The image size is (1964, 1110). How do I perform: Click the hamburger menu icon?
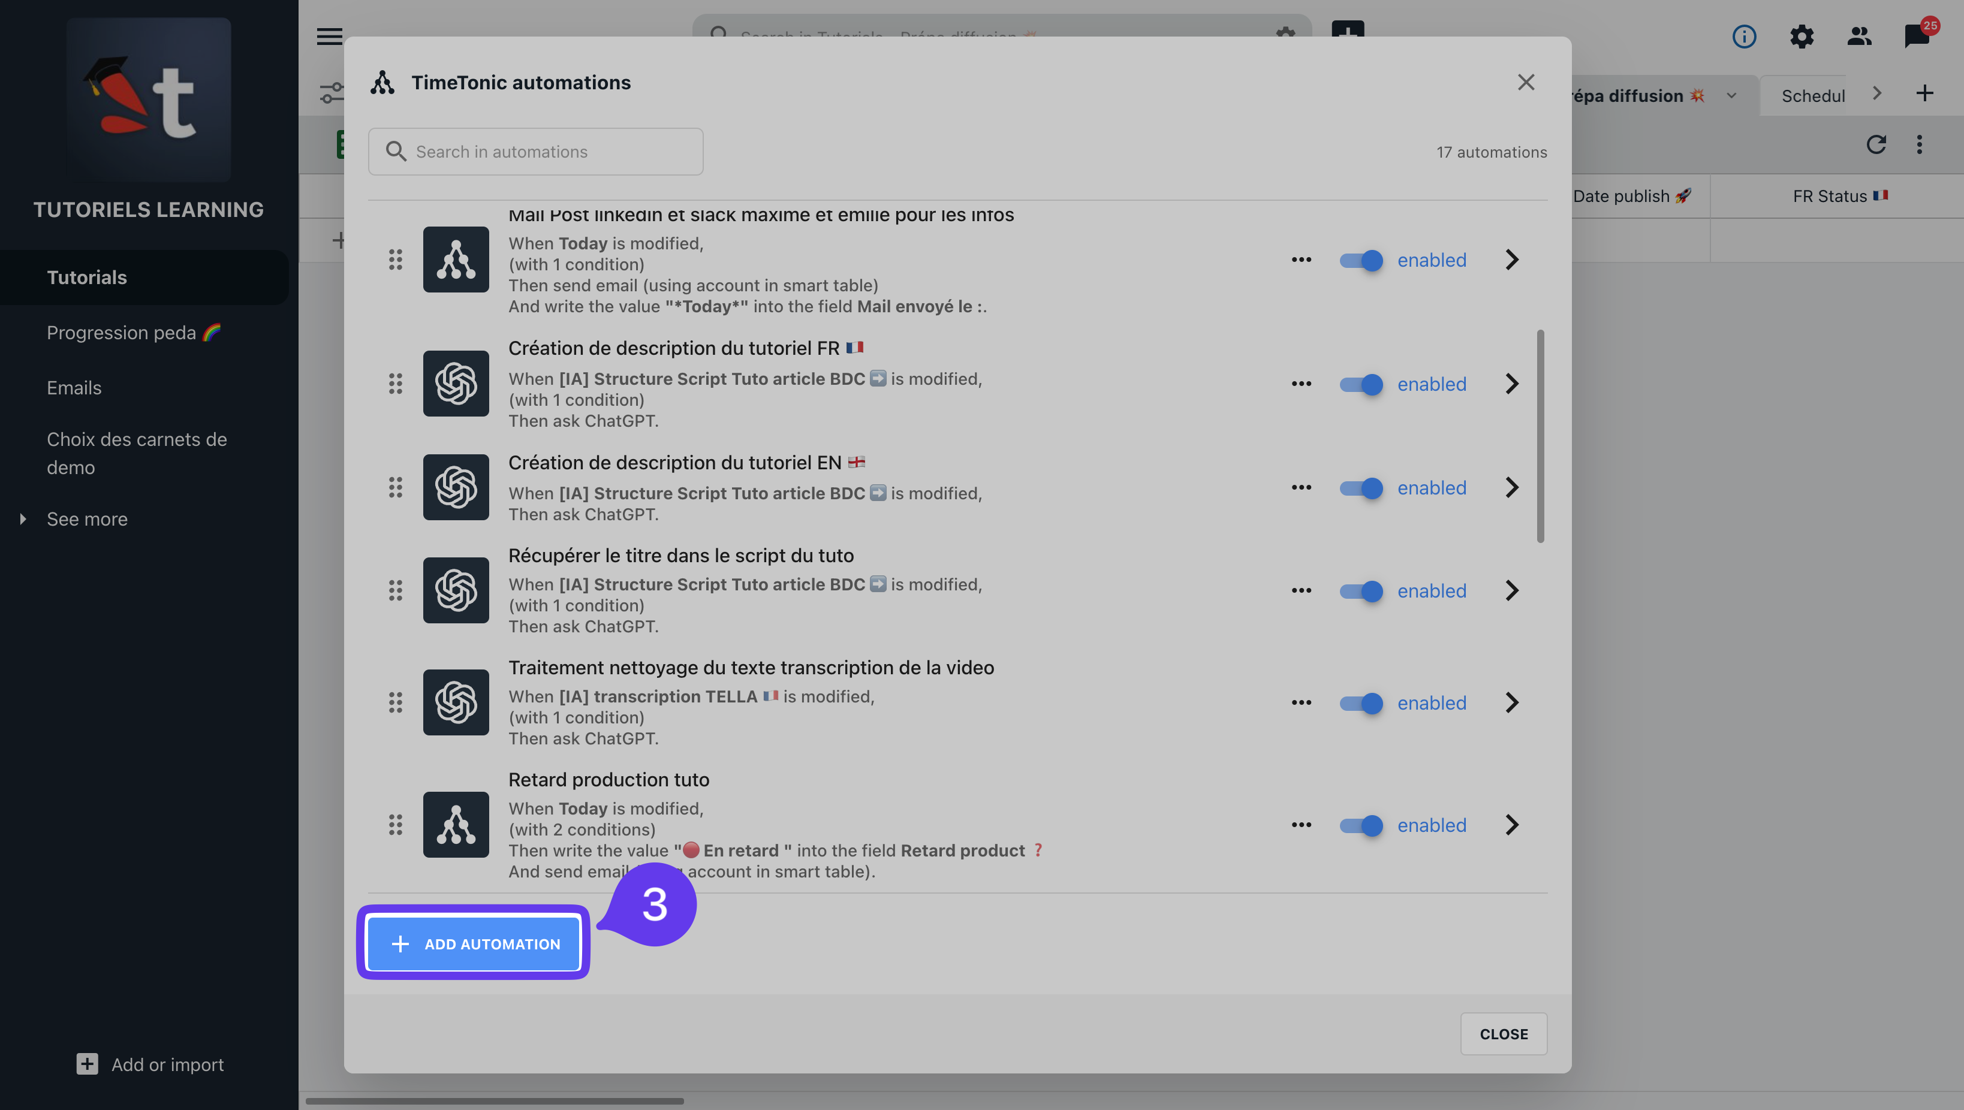[x=329, y=36]
